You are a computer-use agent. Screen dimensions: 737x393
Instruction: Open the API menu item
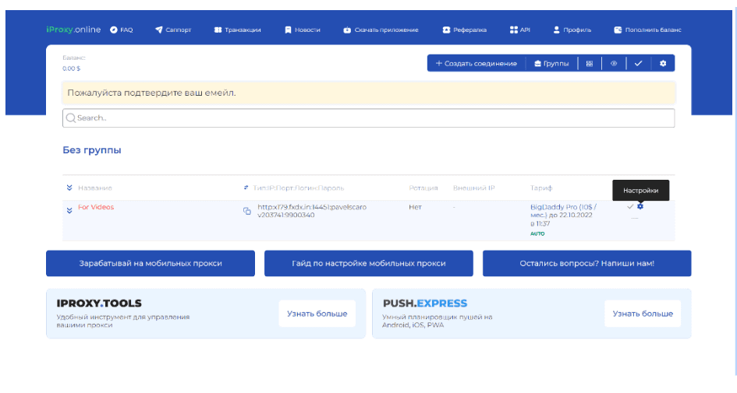click(x=520, y=30)
